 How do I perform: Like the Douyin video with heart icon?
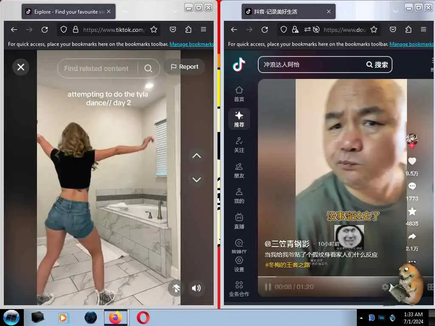(412, 161)
